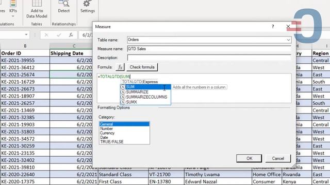Click cell KE-2021-34572
Screen dimensions: 330x185
tap(25, 139)
